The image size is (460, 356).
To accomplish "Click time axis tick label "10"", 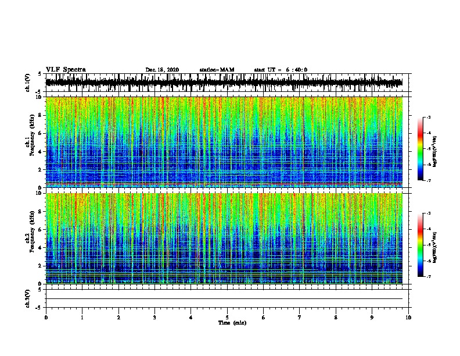I will pyautogui.click(x=408, y=318).
